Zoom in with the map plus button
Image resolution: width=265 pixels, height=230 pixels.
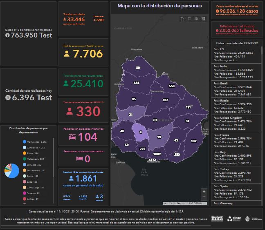click(204, 191)
